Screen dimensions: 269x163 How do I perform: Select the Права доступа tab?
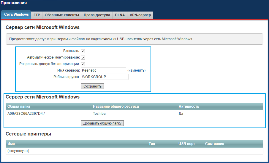pos(97,15)
